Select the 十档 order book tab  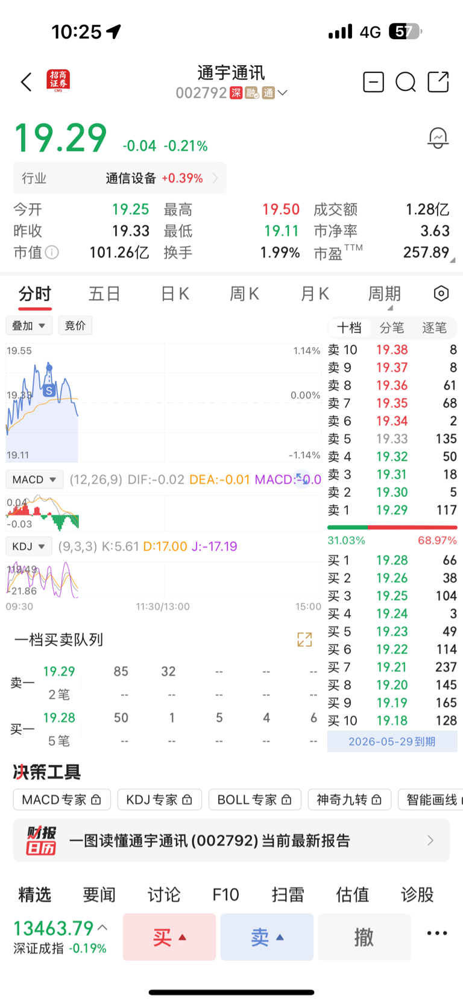tap(349, 327)
